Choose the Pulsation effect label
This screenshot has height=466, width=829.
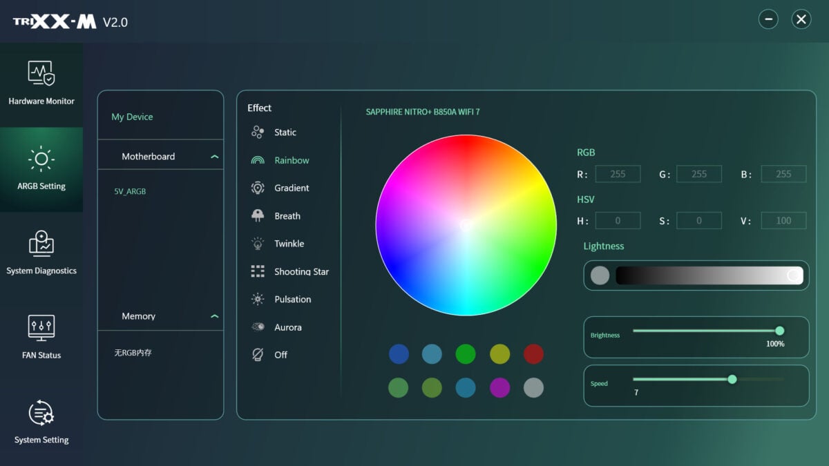(x=292, y=299)
